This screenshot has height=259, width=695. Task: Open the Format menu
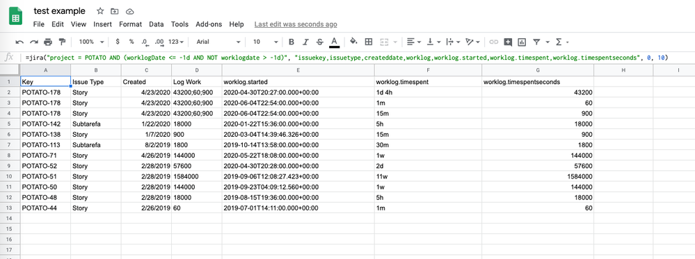[x=130, y=24]
